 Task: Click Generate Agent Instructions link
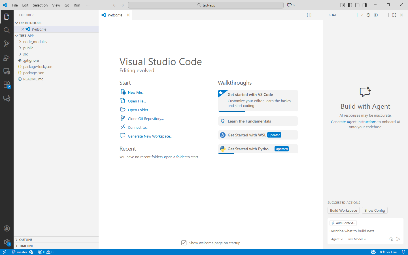click(x=354, y=122)
